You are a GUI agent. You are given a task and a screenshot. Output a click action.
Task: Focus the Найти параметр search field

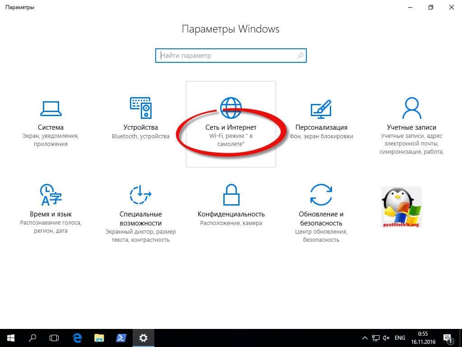231,56
